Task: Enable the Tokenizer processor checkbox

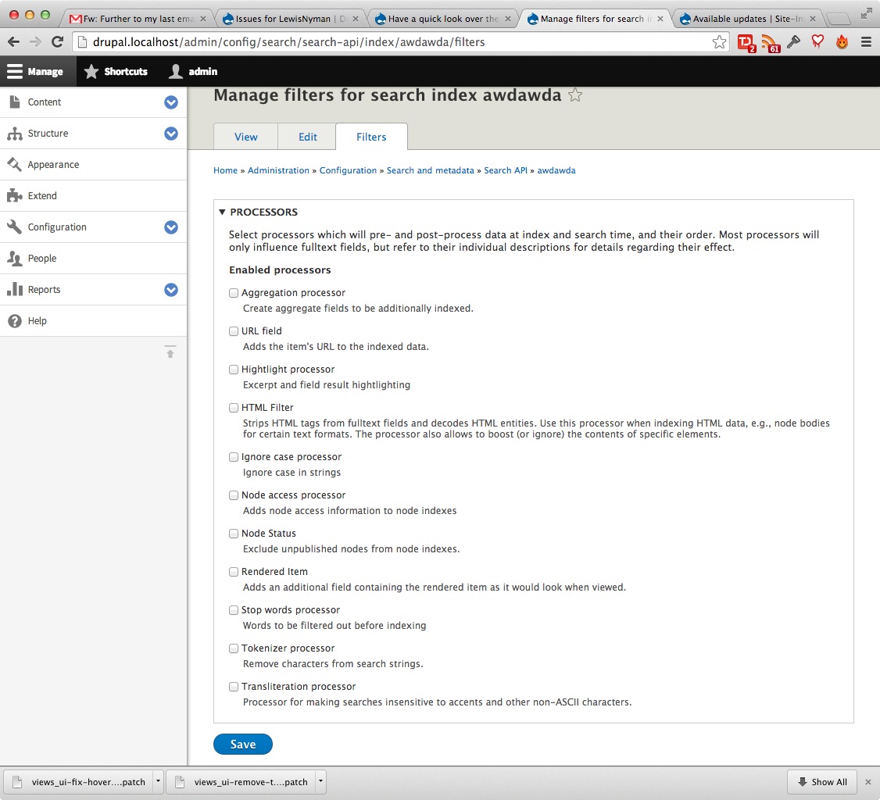Action: point(234,648)
